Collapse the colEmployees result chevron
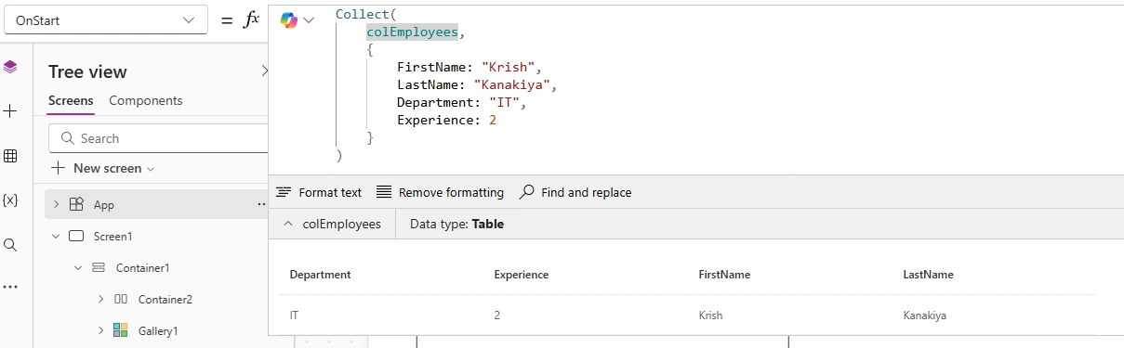This screenshot has height=348, width=1124. point(287,224)
